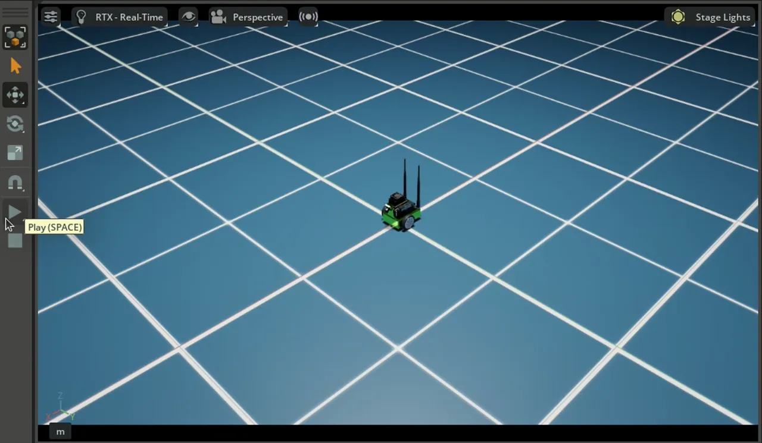Activate the Select arrow tool
The width and height of the screenshot is (762, 443).
click(15, 66)
